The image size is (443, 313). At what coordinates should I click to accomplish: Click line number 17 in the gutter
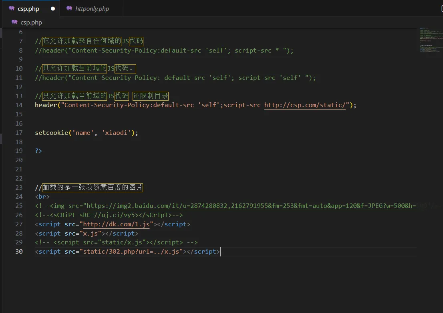tap(19, 133)
